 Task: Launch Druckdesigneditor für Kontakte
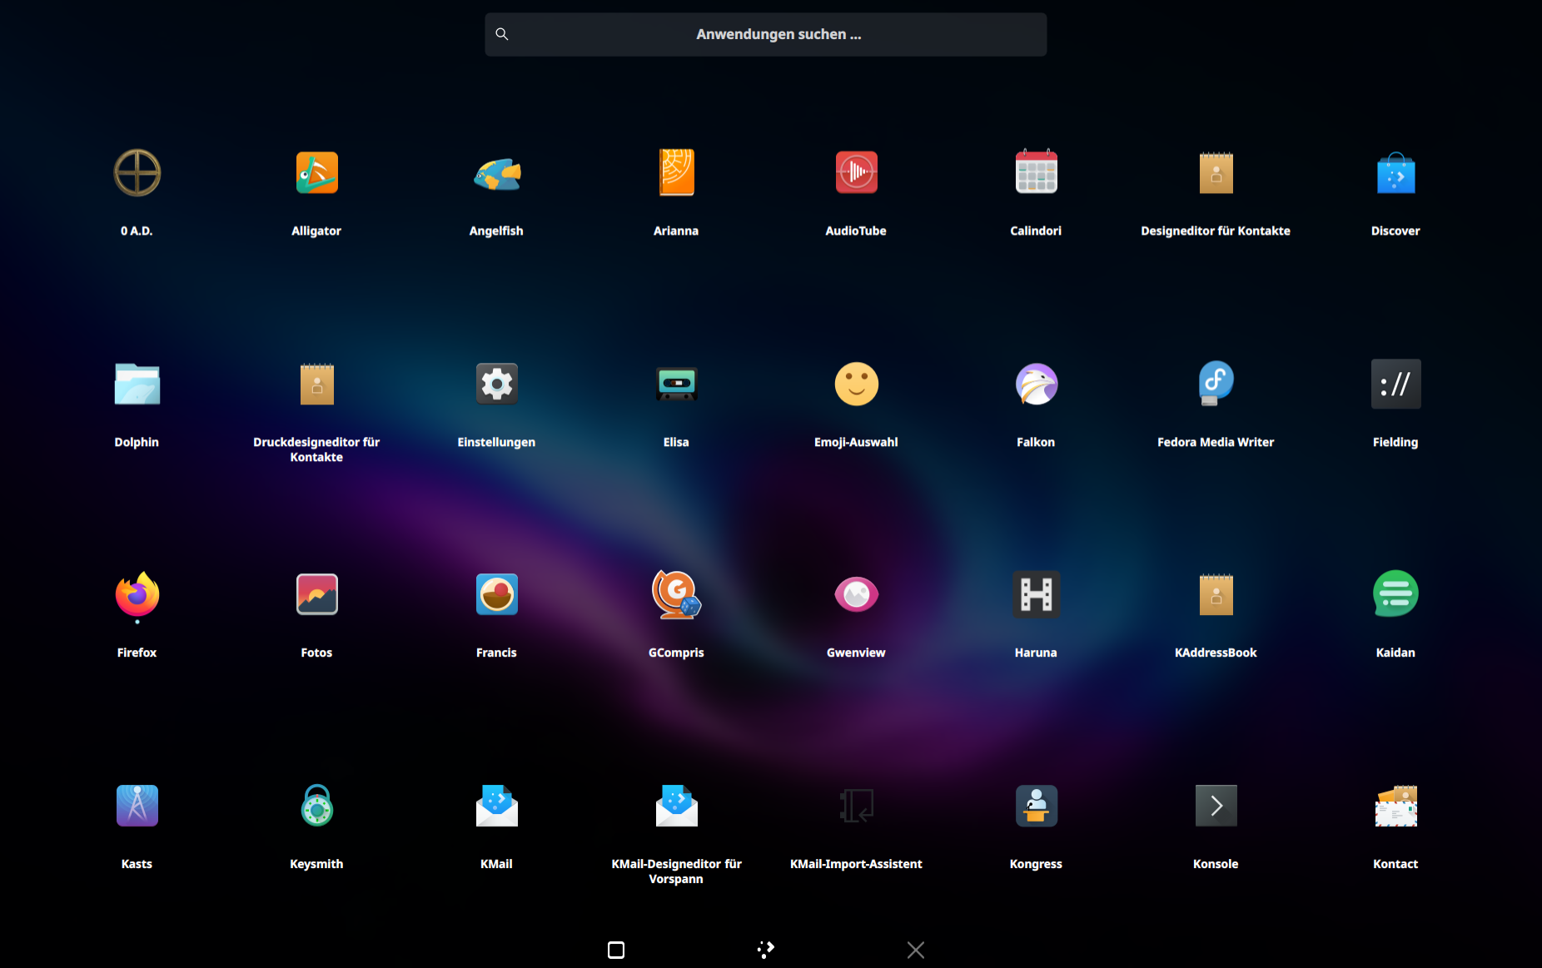click(317, 384)
